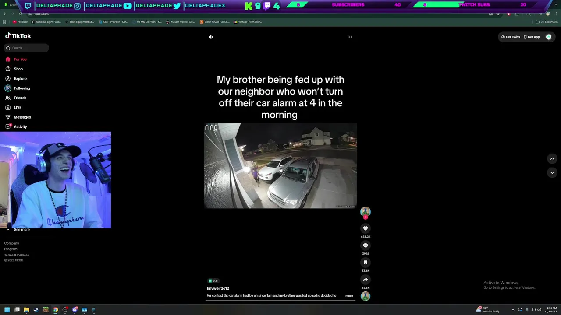Bookmark this page with star icon
561x315 pixels.
click(498, 14)
